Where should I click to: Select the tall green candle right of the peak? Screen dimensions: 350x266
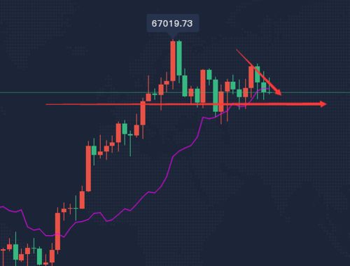pyautogui.click(x=179, y=58)
